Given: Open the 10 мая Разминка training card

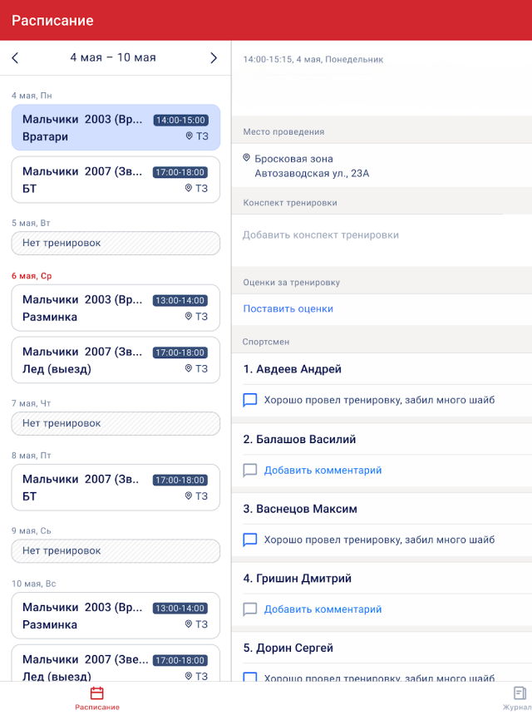Looking at the screenshot, I should [116, 615].
